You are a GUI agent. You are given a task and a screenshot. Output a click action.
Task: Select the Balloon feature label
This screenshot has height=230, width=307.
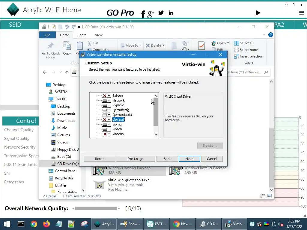(118, 96)
